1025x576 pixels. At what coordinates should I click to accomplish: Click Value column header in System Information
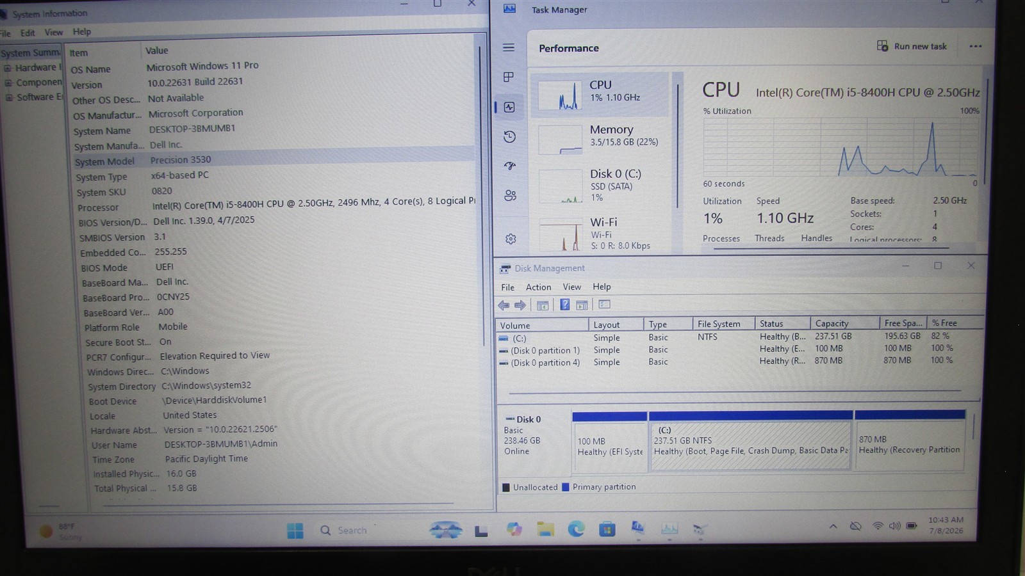click(307, 50)
